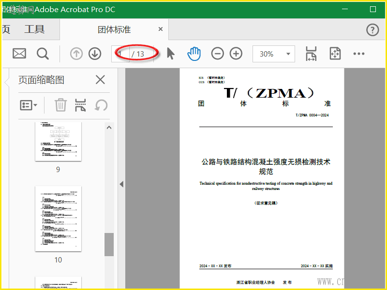The width and height of the screenshot is (387, 290).
Task: Minimize the Acrobat window
Action: tap(345, 9)
